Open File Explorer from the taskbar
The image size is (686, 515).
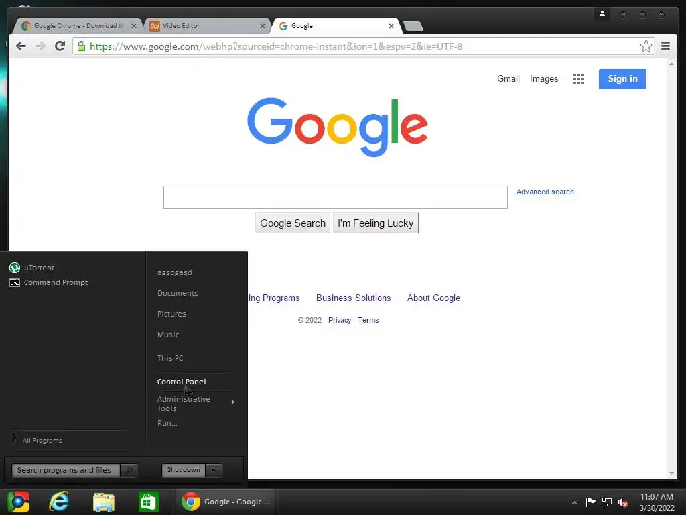[104, 502]
